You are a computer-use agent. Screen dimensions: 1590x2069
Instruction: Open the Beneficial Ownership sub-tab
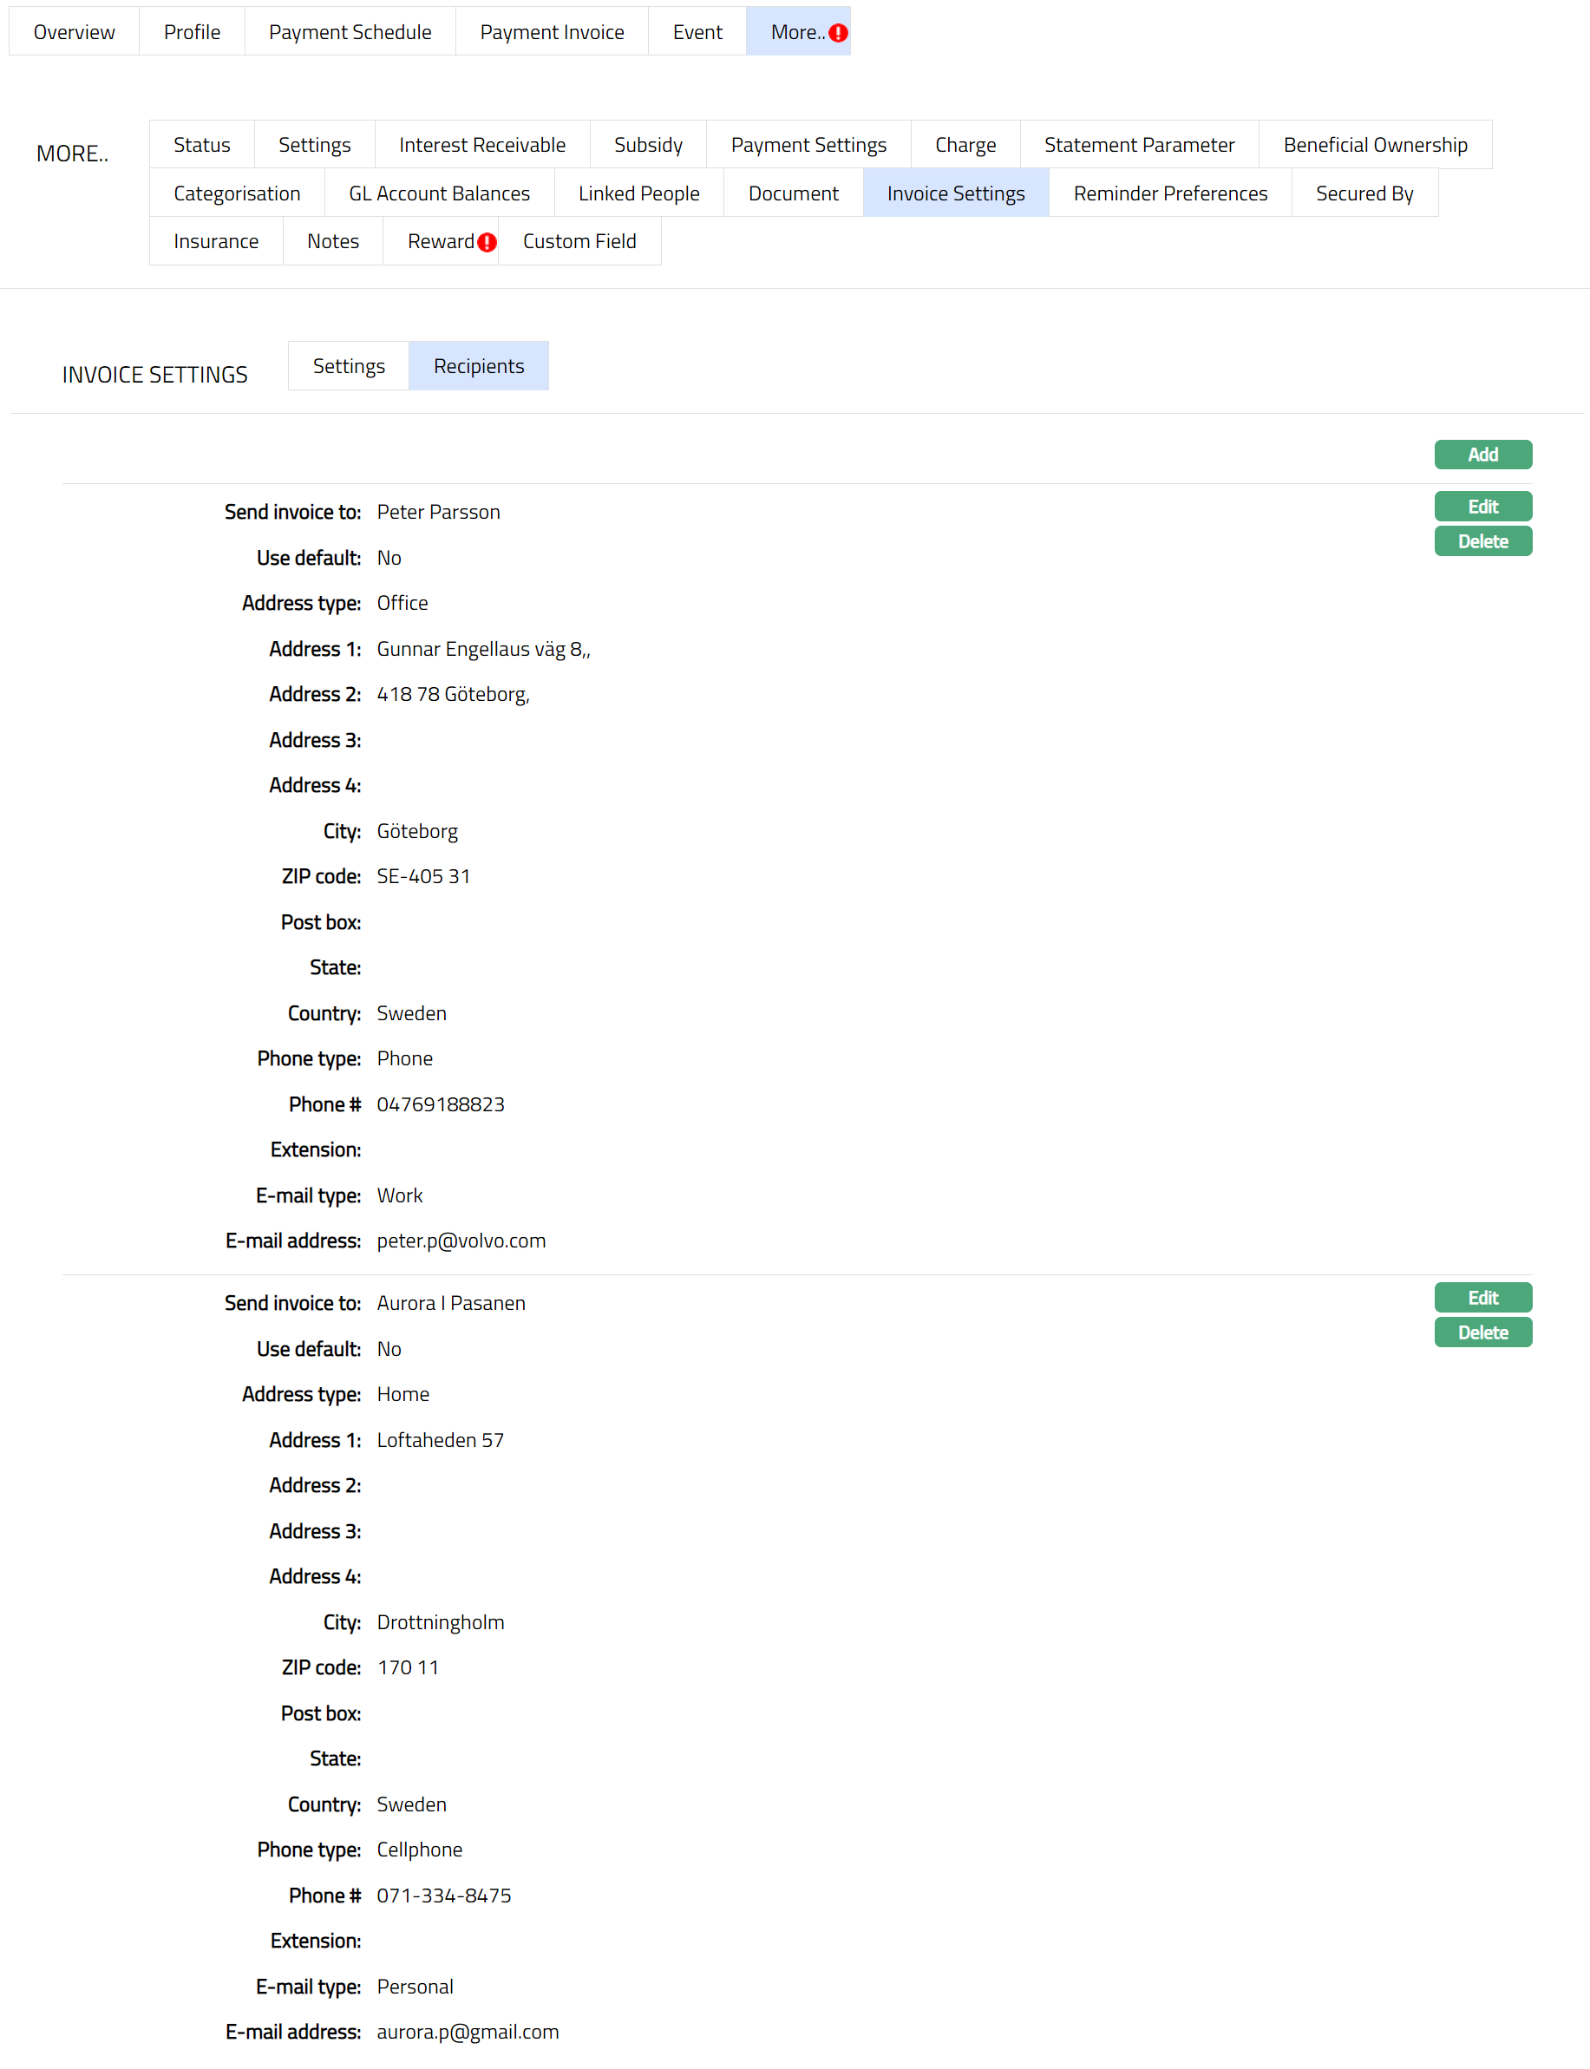pyautogui.click(x=1374, y=145)
